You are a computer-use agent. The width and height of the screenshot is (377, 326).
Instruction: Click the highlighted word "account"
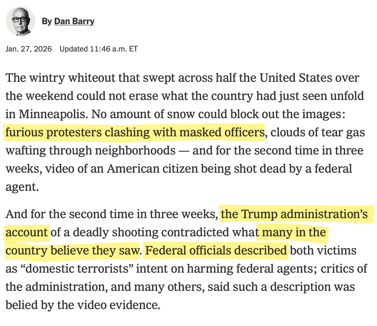pyautogui.click(x=27, y=232)
